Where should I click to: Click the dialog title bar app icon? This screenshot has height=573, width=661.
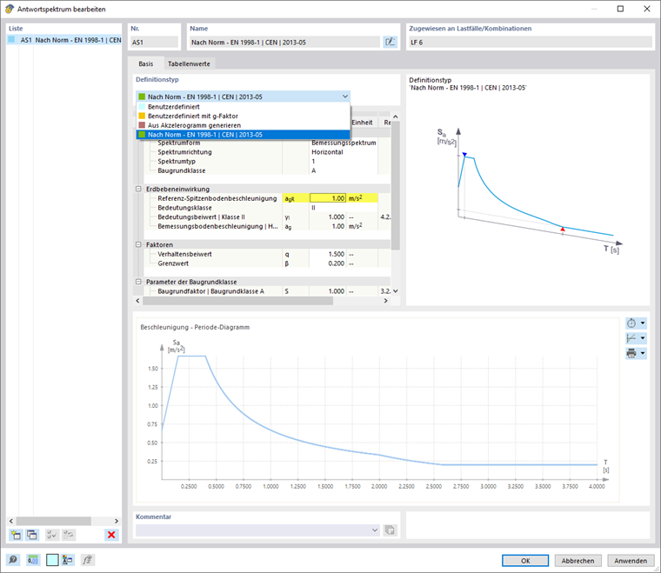pyautogui.click(x=10, y=9)
